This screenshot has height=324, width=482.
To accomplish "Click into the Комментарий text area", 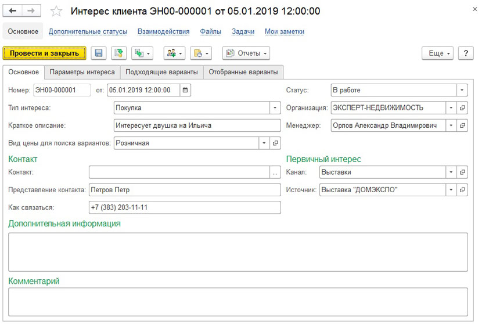I will click(x=238, y=302).
